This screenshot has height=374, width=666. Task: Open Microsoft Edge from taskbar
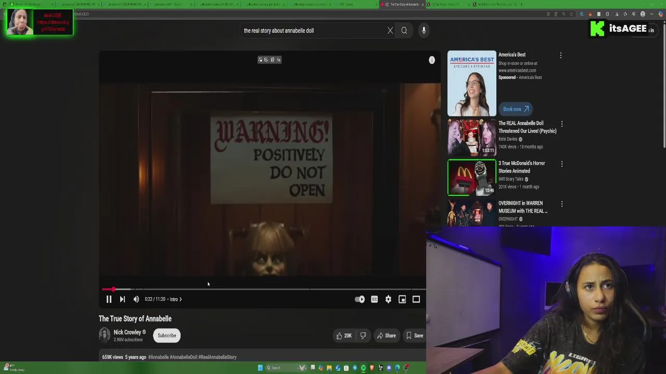398,368
